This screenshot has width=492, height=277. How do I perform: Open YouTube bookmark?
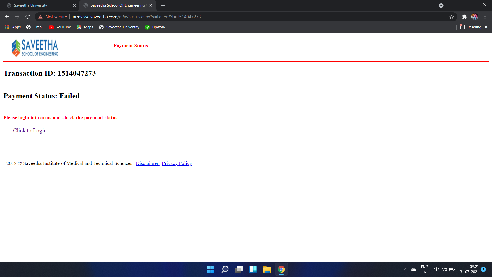[x=60, y=27]
